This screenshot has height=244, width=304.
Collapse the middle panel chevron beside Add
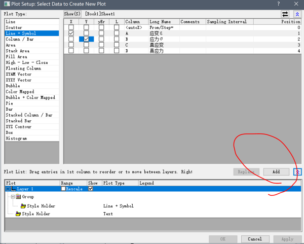tap(297, 172)
